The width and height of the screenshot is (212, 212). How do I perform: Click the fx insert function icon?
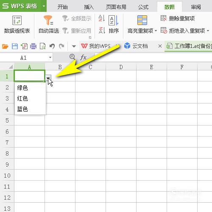[x=83, y=57]
